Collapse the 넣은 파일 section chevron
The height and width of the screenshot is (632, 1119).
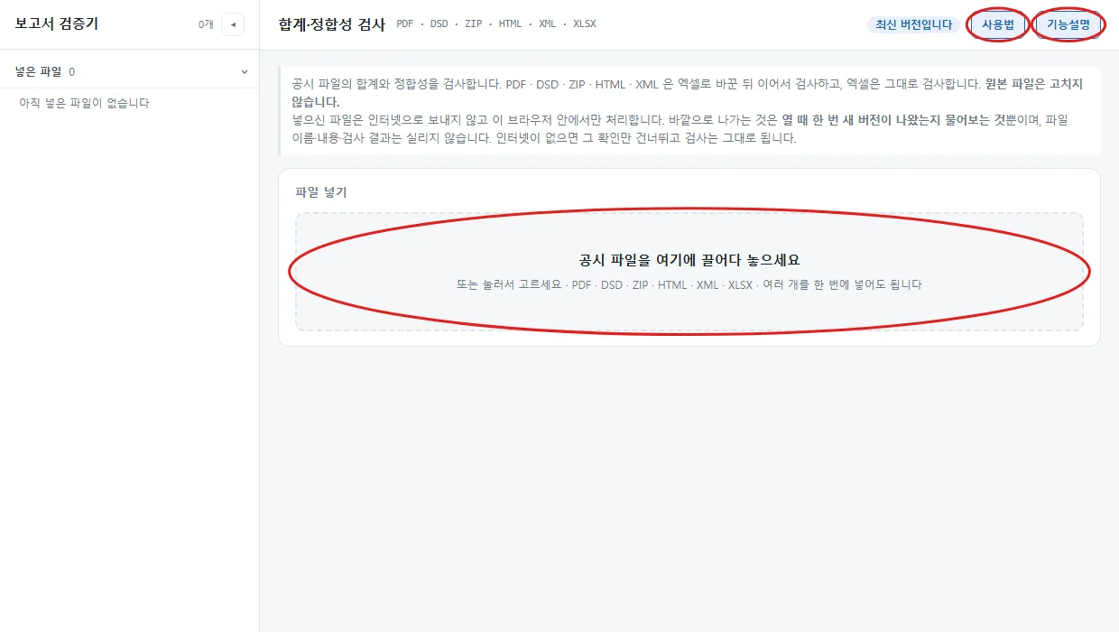pyautogui.click(x=245, y=72)
